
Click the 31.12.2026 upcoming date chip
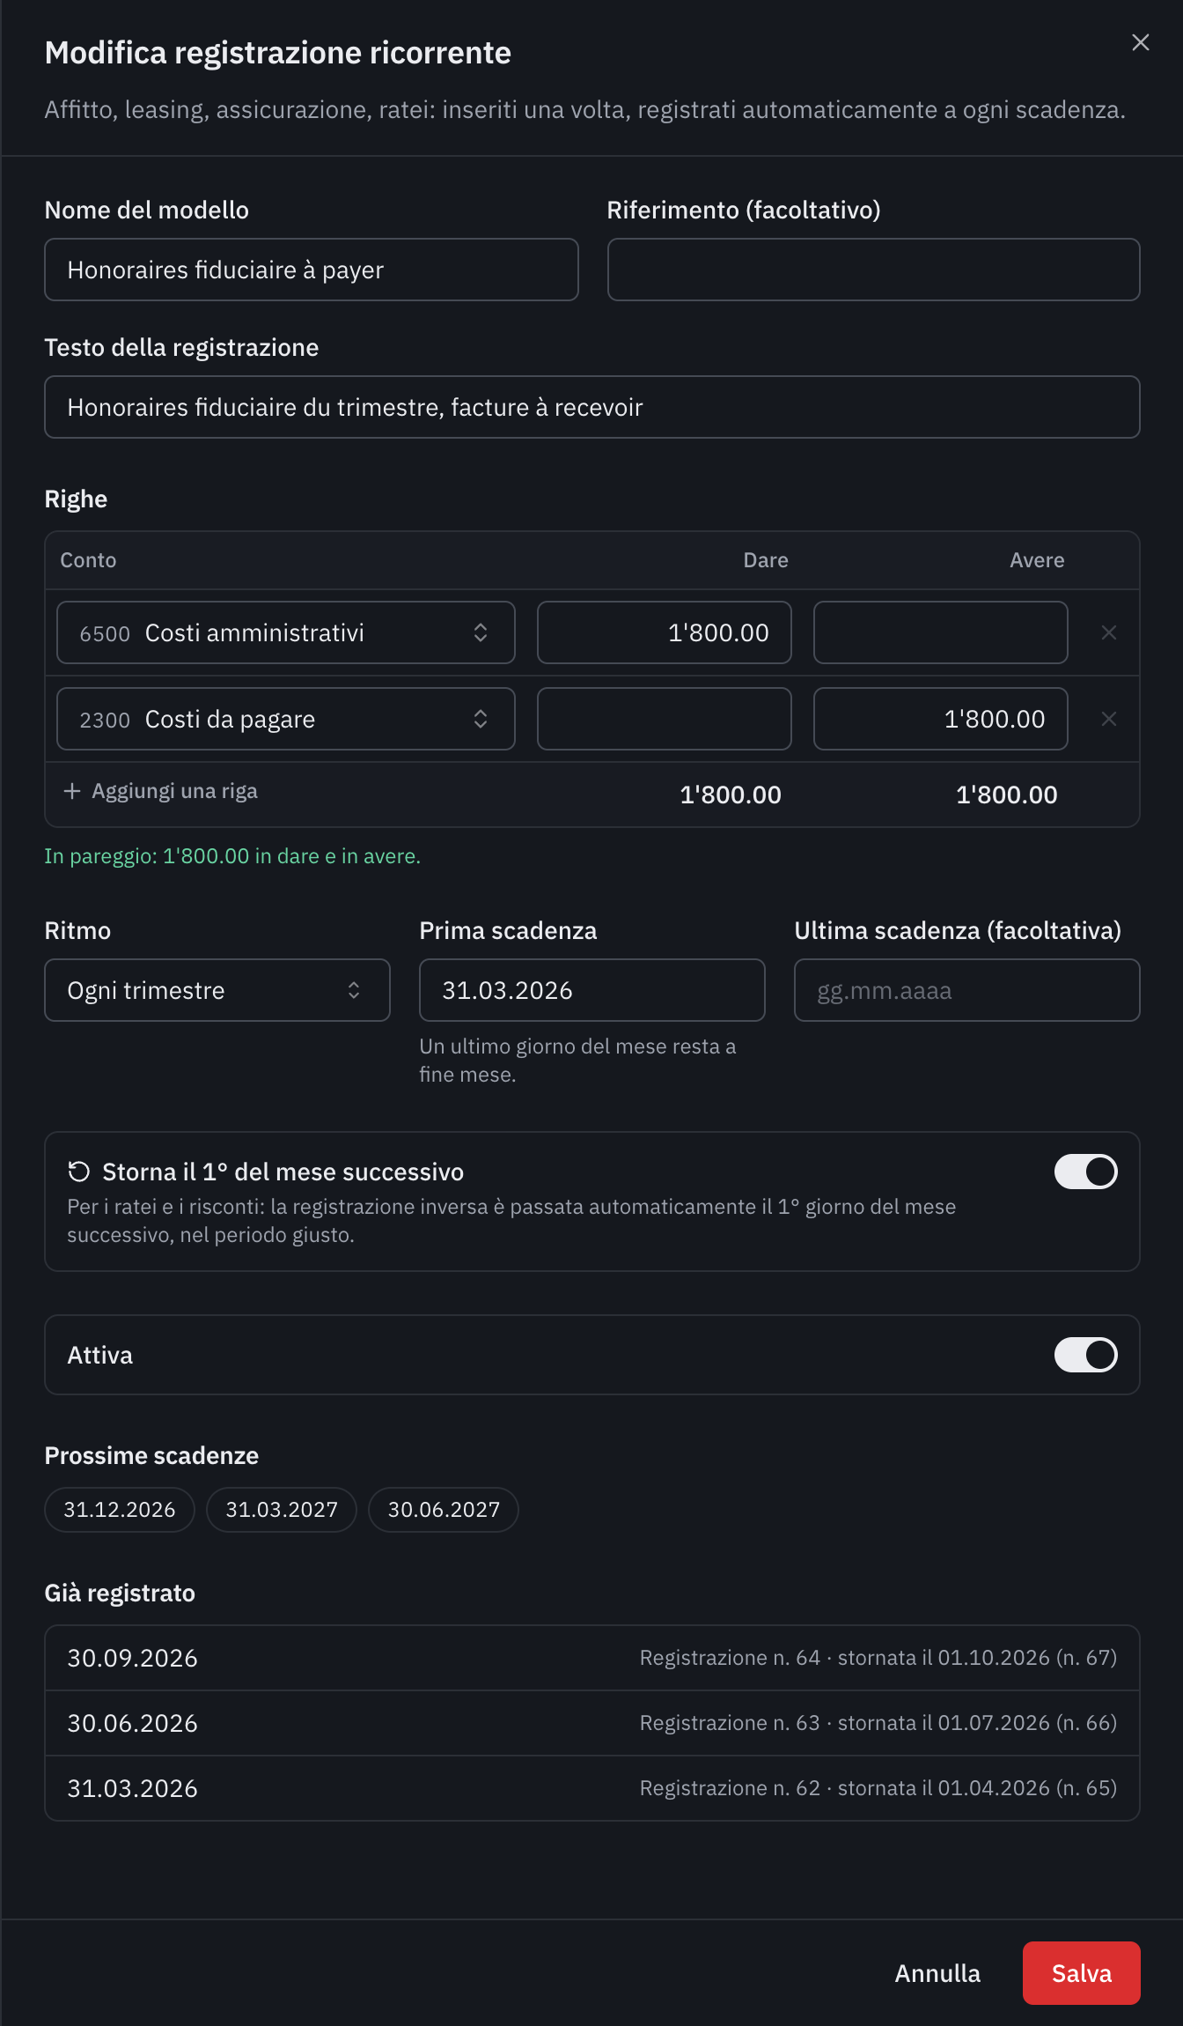click(120, 1510)
